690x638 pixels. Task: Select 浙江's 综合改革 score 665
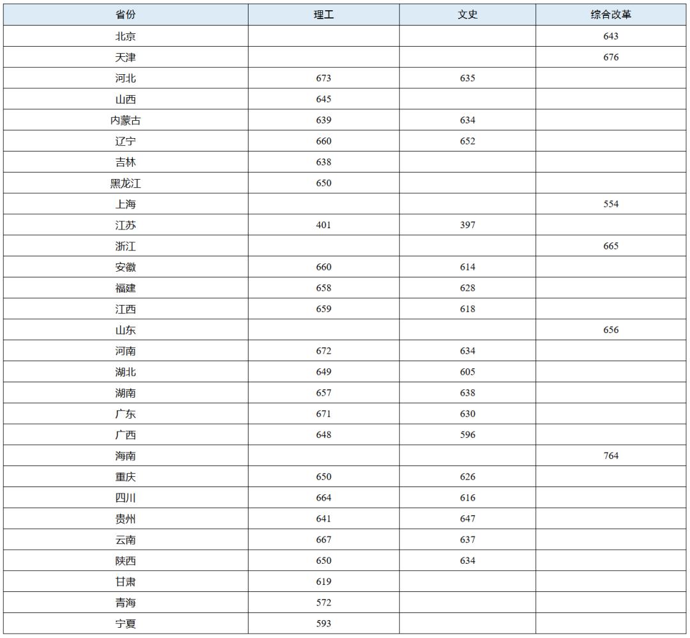coord(610,246)
